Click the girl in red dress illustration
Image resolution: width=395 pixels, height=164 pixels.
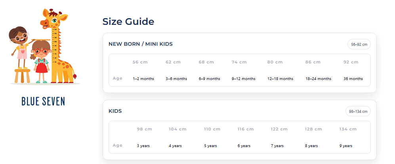pyautogui.click(x=41, y=62)
